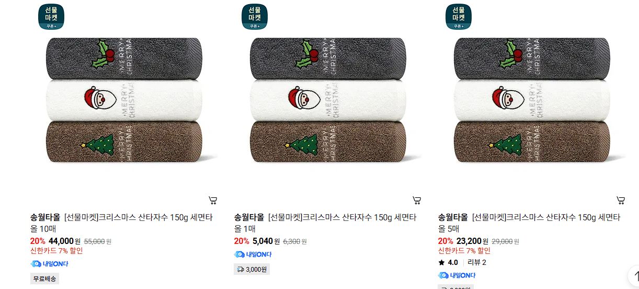Click 내일ON다 delivery icon under 5,040원
Viewport: 639px width, 289px height.
click(253, 254)
